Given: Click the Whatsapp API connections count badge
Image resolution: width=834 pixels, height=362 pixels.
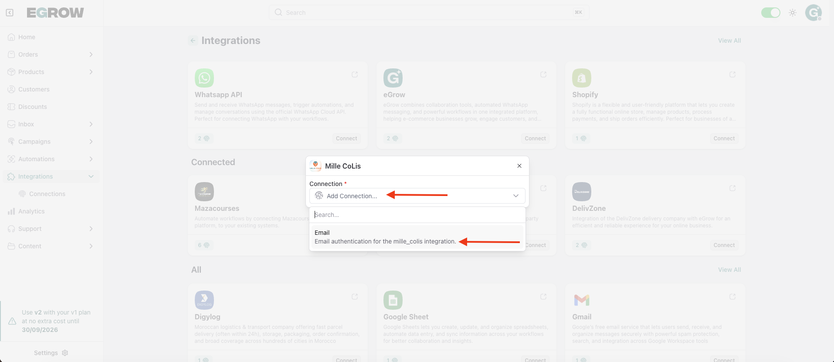Looking at the screenshot, I should 203,139.
